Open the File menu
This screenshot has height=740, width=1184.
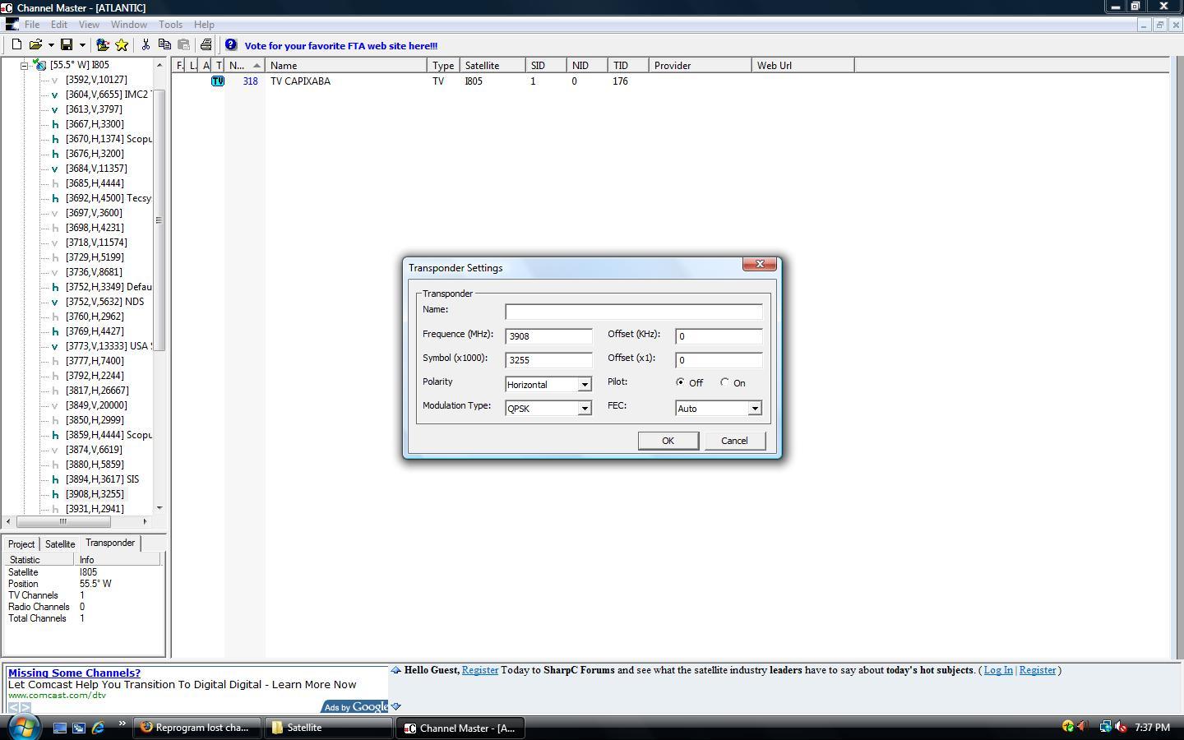pyautogui.click(x=32, y=25)
